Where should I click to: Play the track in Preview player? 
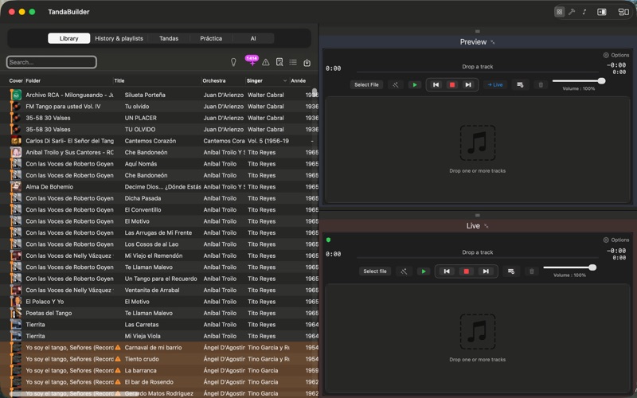pyautogui.click(x=415, y=85)
